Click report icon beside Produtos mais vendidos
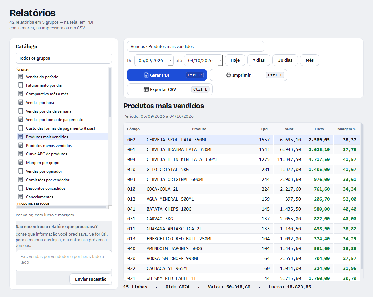373x297 pixels. pos(21,137)
